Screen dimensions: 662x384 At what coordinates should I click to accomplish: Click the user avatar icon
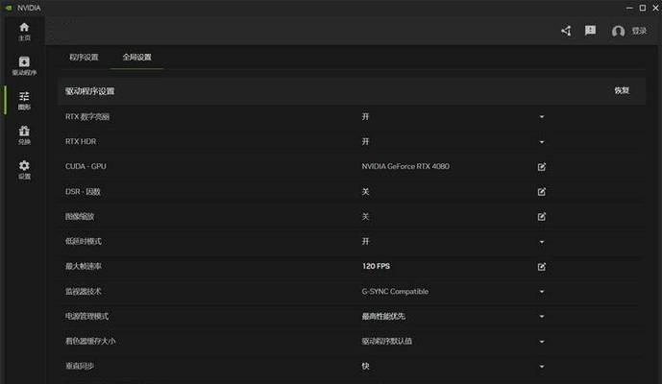618,31
